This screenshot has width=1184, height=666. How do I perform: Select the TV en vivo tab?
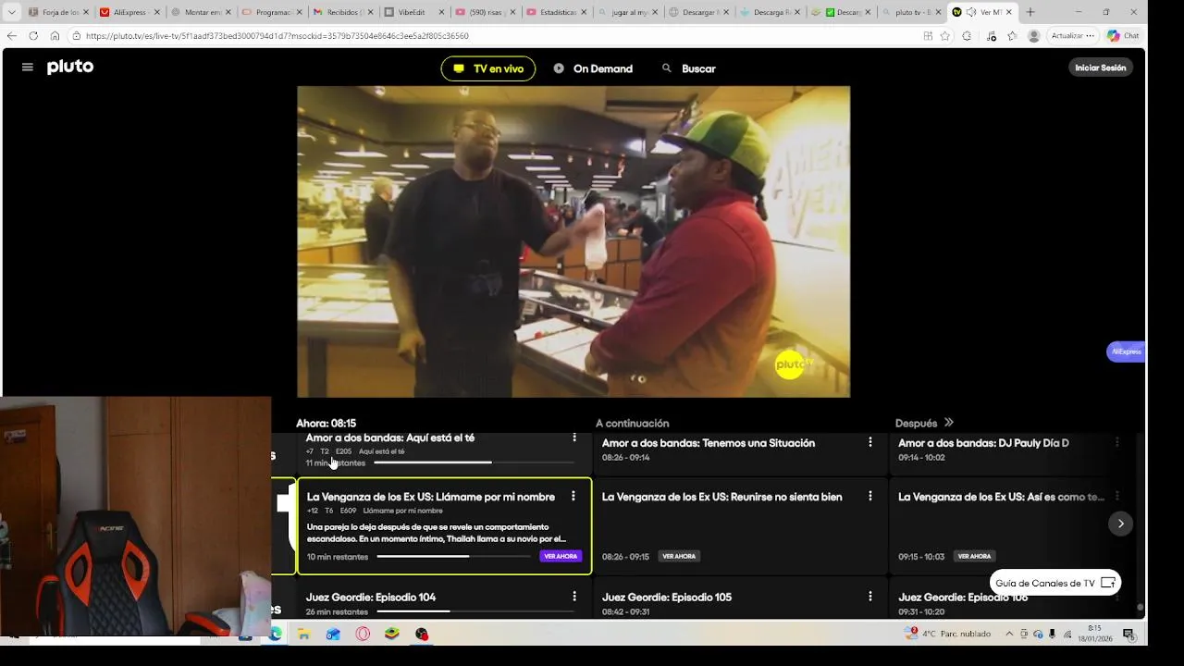[488, 68]
